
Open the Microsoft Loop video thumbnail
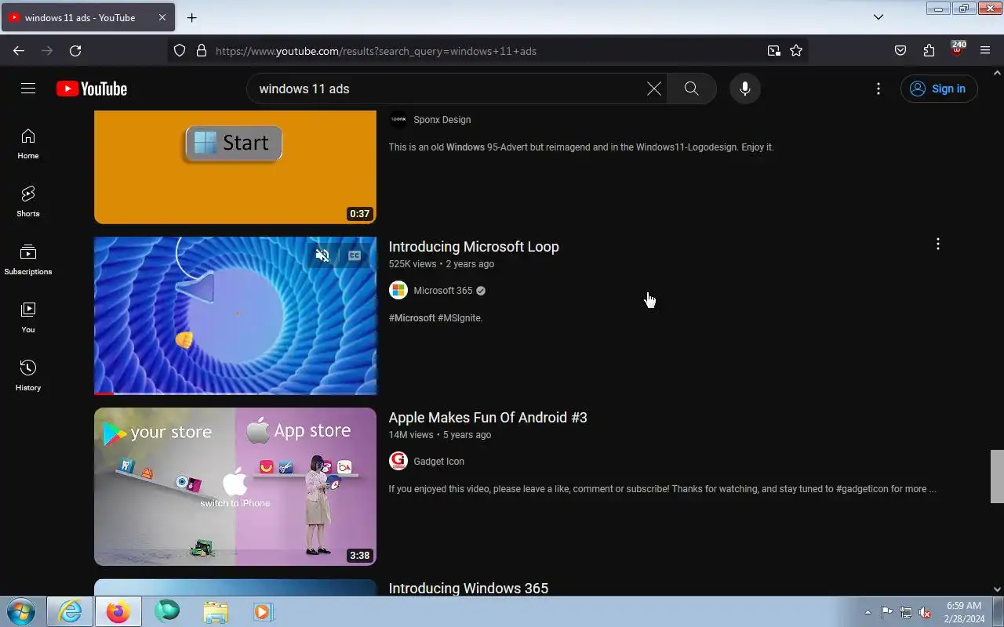[235, 316]
